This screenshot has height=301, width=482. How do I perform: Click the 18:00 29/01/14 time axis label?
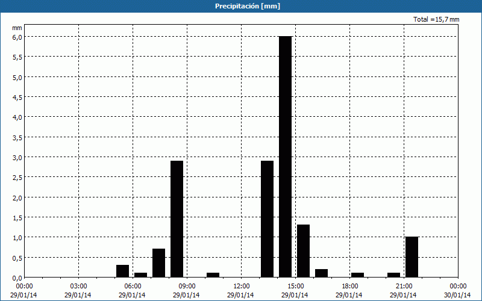(349, 291)
